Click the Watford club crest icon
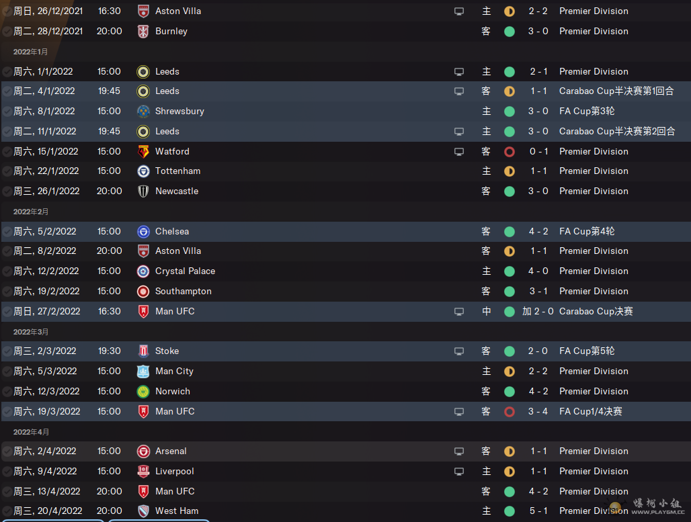Image resolution: width=691 pixels, height=522 pixels. click(143, 152)
